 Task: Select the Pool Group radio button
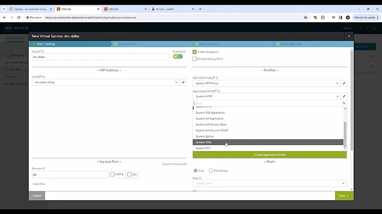click(x=211, y=171)
